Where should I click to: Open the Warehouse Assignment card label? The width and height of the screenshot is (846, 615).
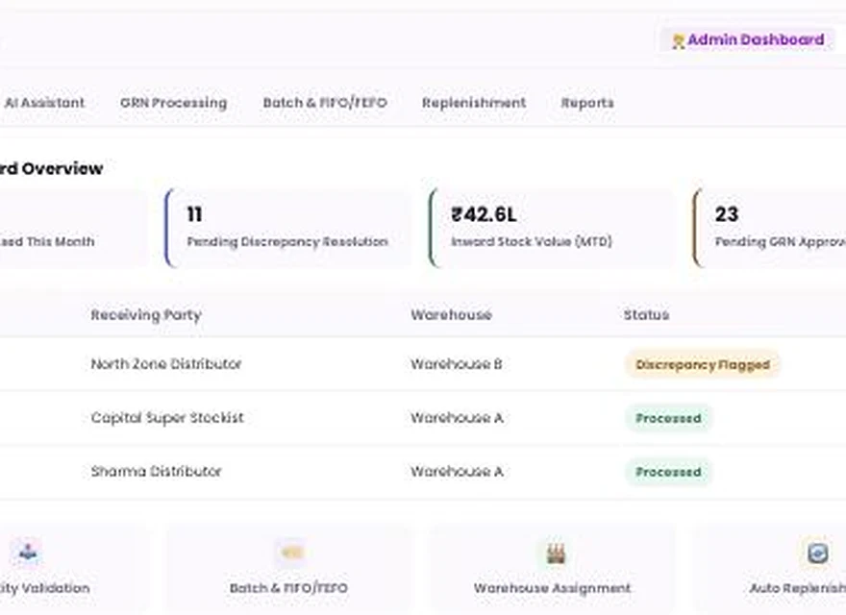pyautogui.click(x=552, y=588)
